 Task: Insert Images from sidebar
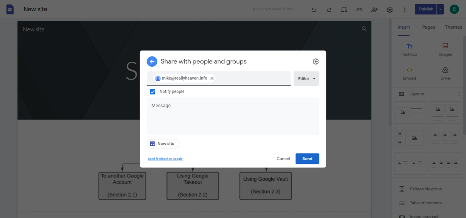tap(445, 50)
